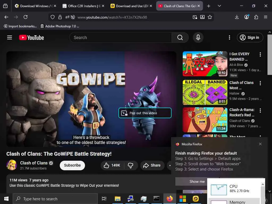
Task: Open menu for Clash of Clans Most video
Action: (x=260, y=83)
